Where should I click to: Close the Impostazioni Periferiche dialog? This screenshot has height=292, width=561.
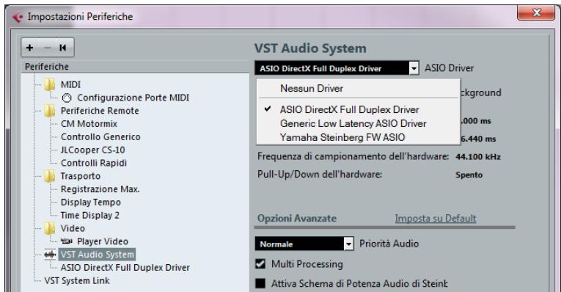[536, 12]
